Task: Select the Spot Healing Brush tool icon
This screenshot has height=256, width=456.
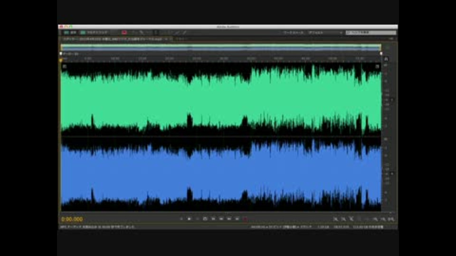Action: pyautogui.click(x=184, y=33)
